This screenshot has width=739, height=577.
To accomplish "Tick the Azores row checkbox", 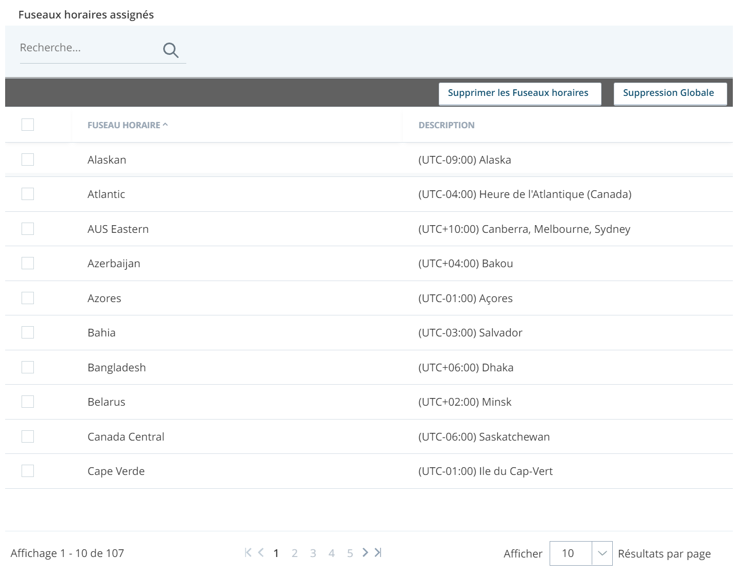I will tap(28, 298).
